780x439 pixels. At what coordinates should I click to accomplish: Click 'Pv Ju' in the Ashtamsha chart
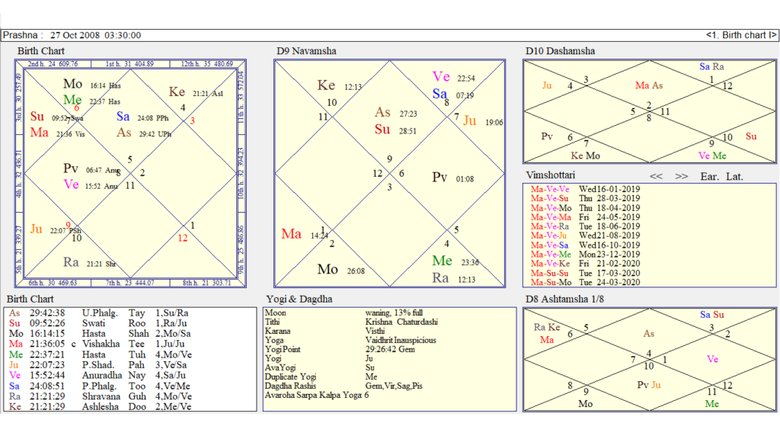coord(649,385)
